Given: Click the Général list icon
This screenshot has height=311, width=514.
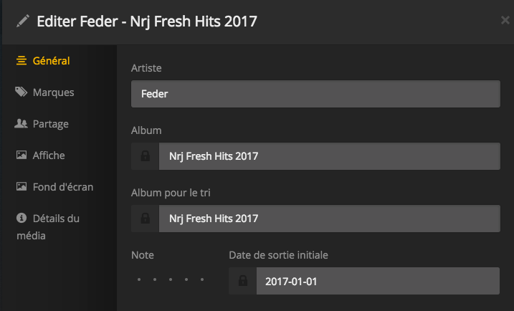Looking at the screenshot, I should pos(22,61).
